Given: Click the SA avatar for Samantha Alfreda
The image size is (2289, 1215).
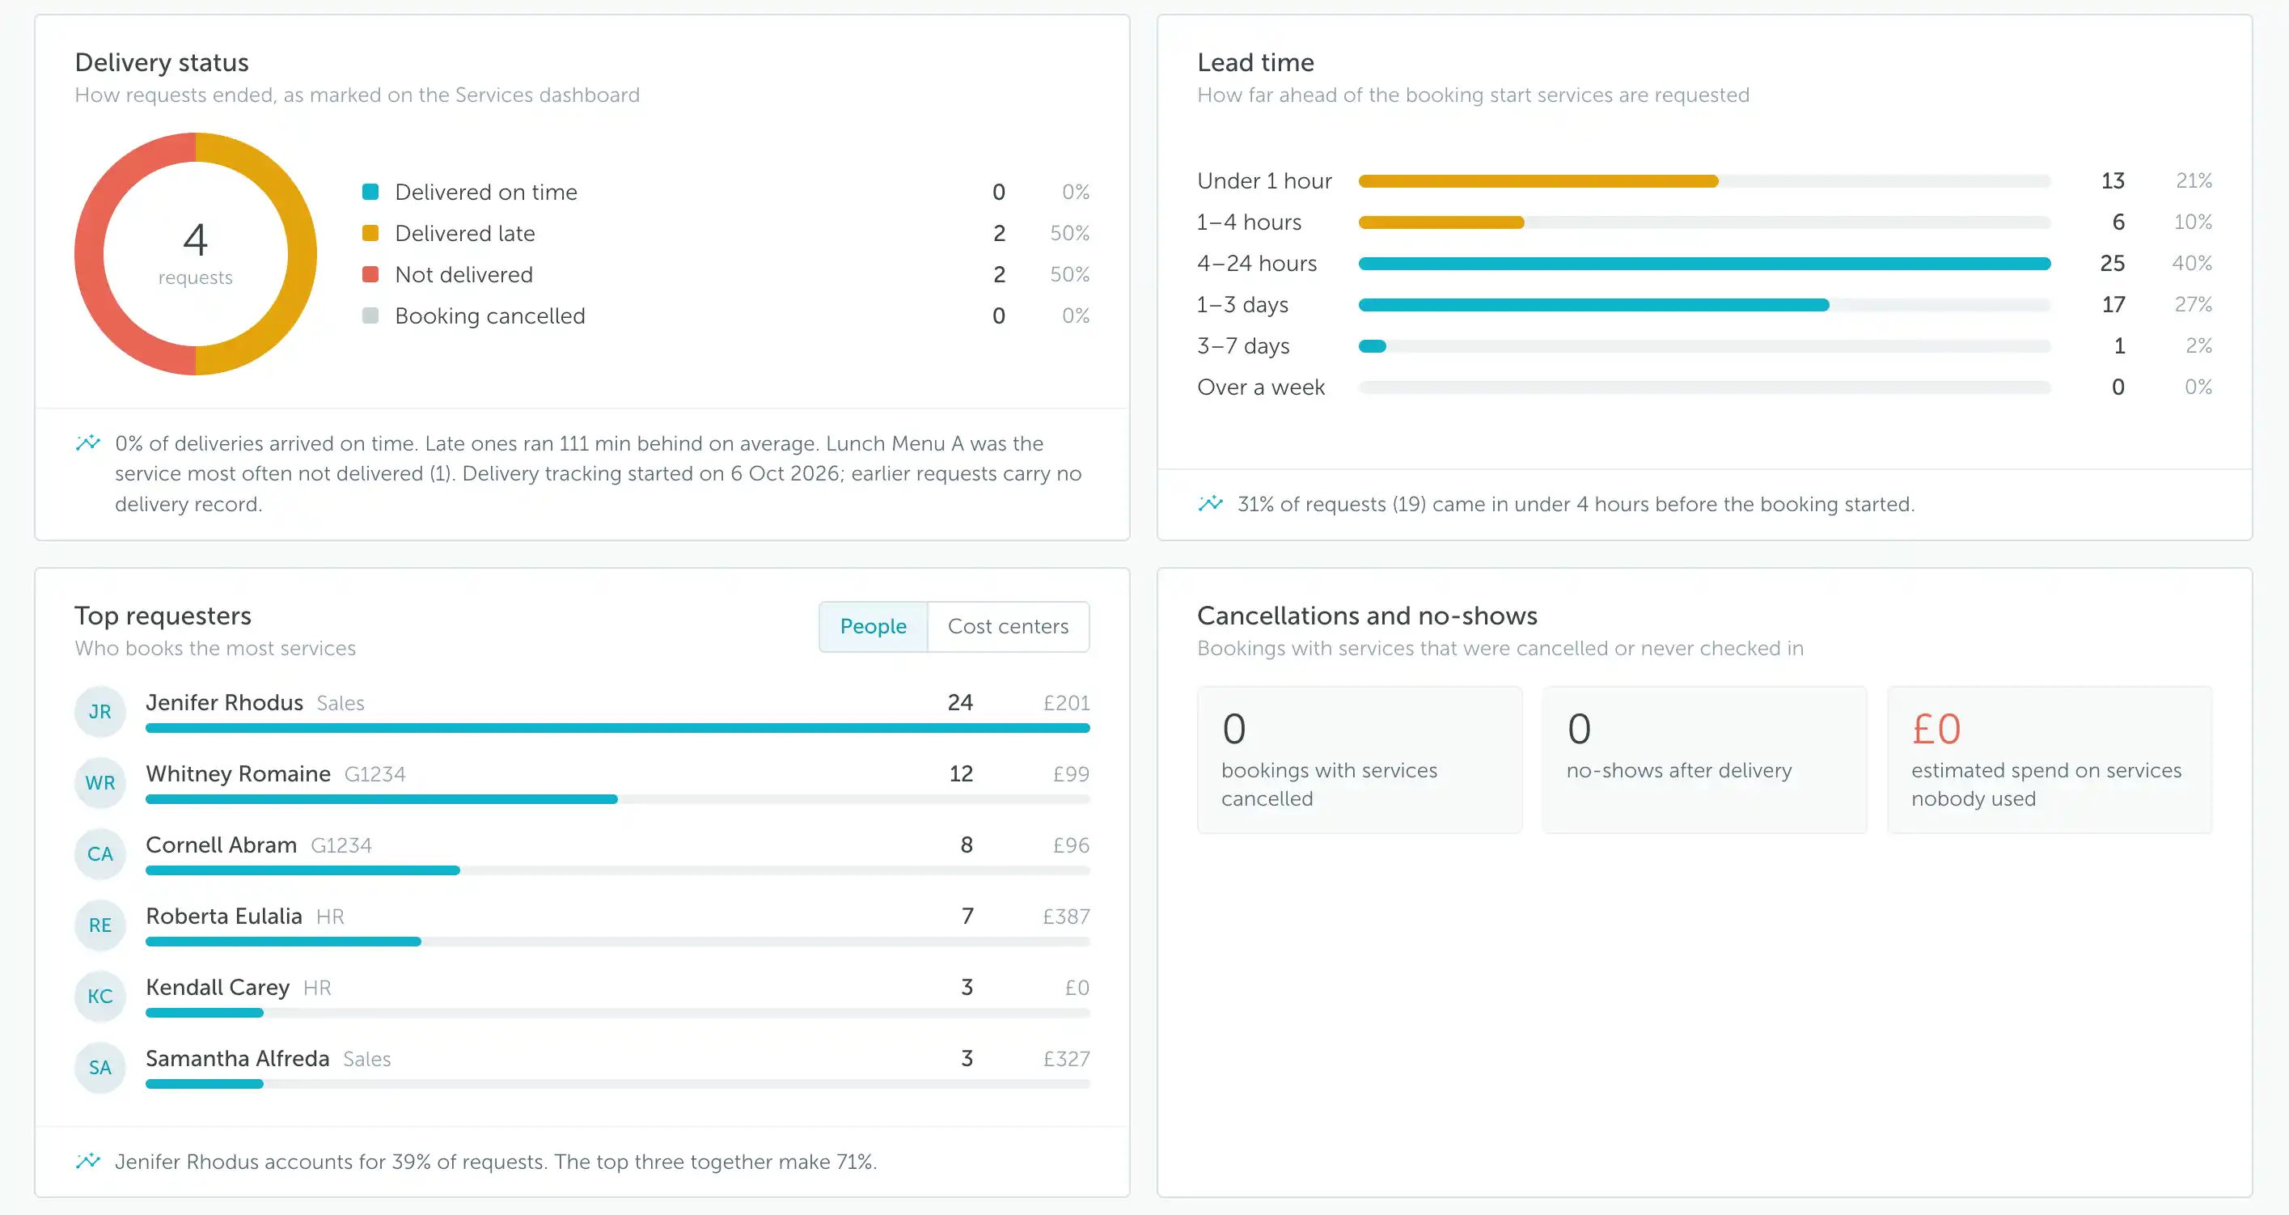Looking at the screenshot, I should click(x=100, y=1068).
